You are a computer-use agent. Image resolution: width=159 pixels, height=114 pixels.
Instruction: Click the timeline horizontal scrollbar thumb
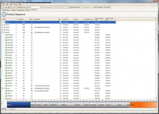12,109
